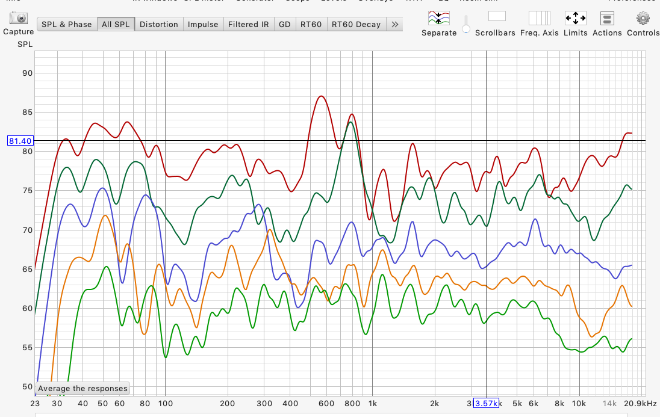
Task: Click the Capture camera icon
Action: tap(19, 18)
